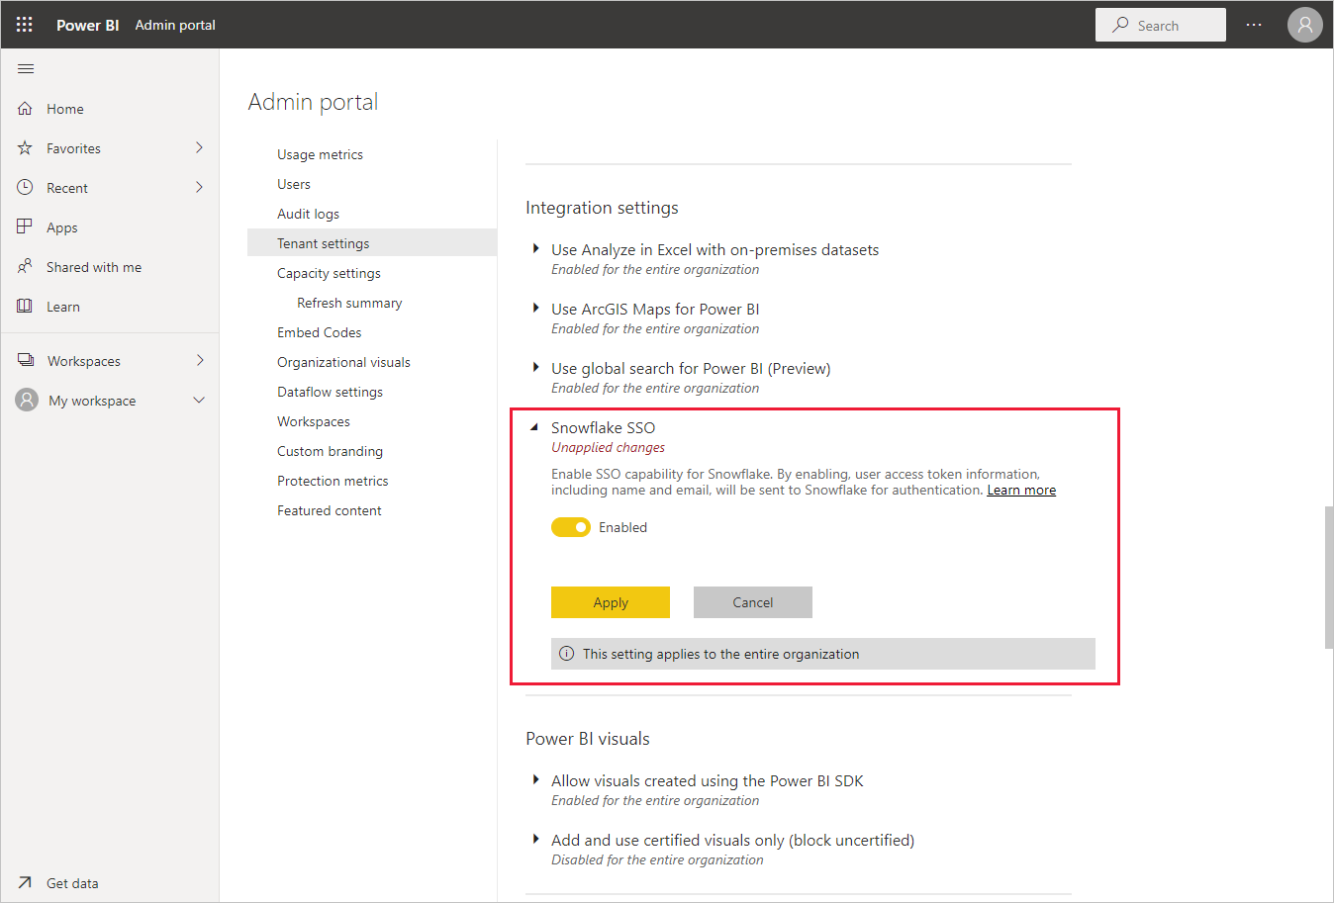Click the Unapplied changes status text
Image resolution: width=1334 pixels, height=903 pixels.
608,447
